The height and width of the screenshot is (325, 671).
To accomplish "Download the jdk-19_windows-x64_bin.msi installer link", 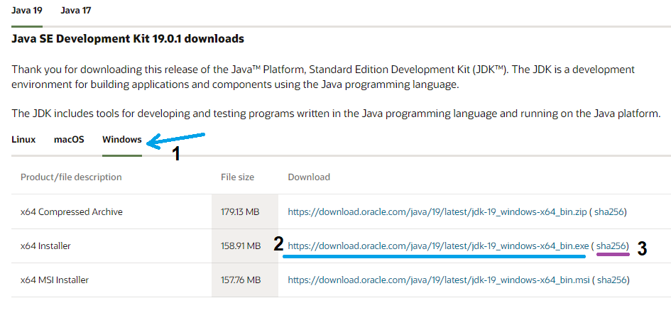I will tap(439, 280).
